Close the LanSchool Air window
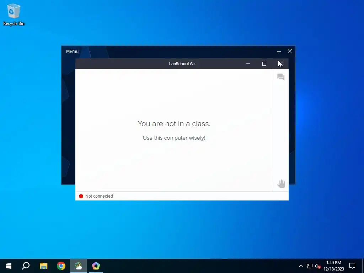 click(x=280, y=64)
